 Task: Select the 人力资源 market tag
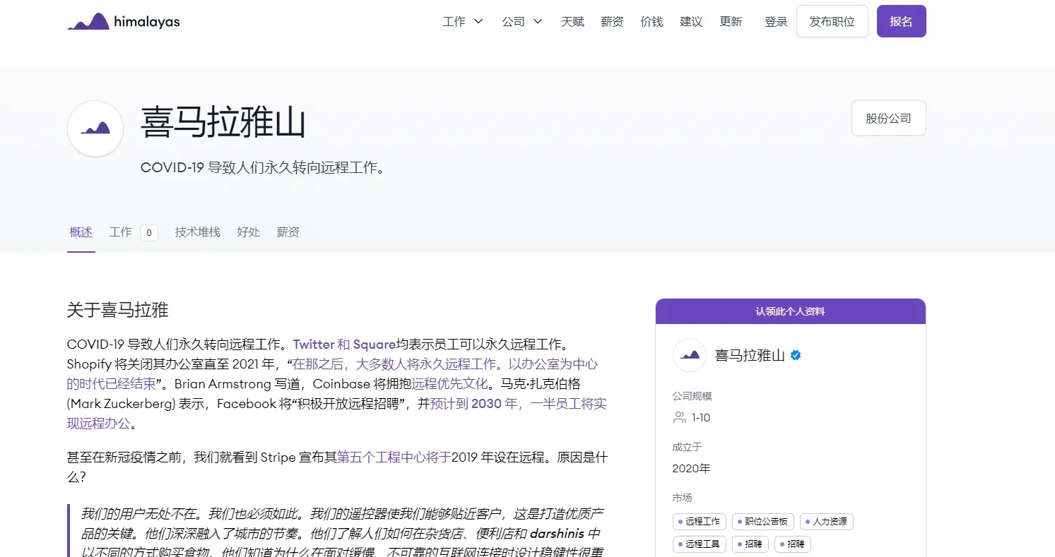[827, 522]
